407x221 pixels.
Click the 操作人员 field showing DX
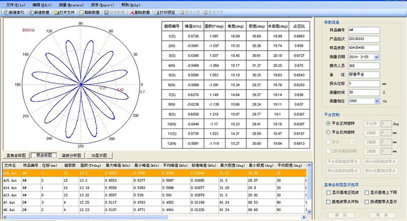coord(364,66)
